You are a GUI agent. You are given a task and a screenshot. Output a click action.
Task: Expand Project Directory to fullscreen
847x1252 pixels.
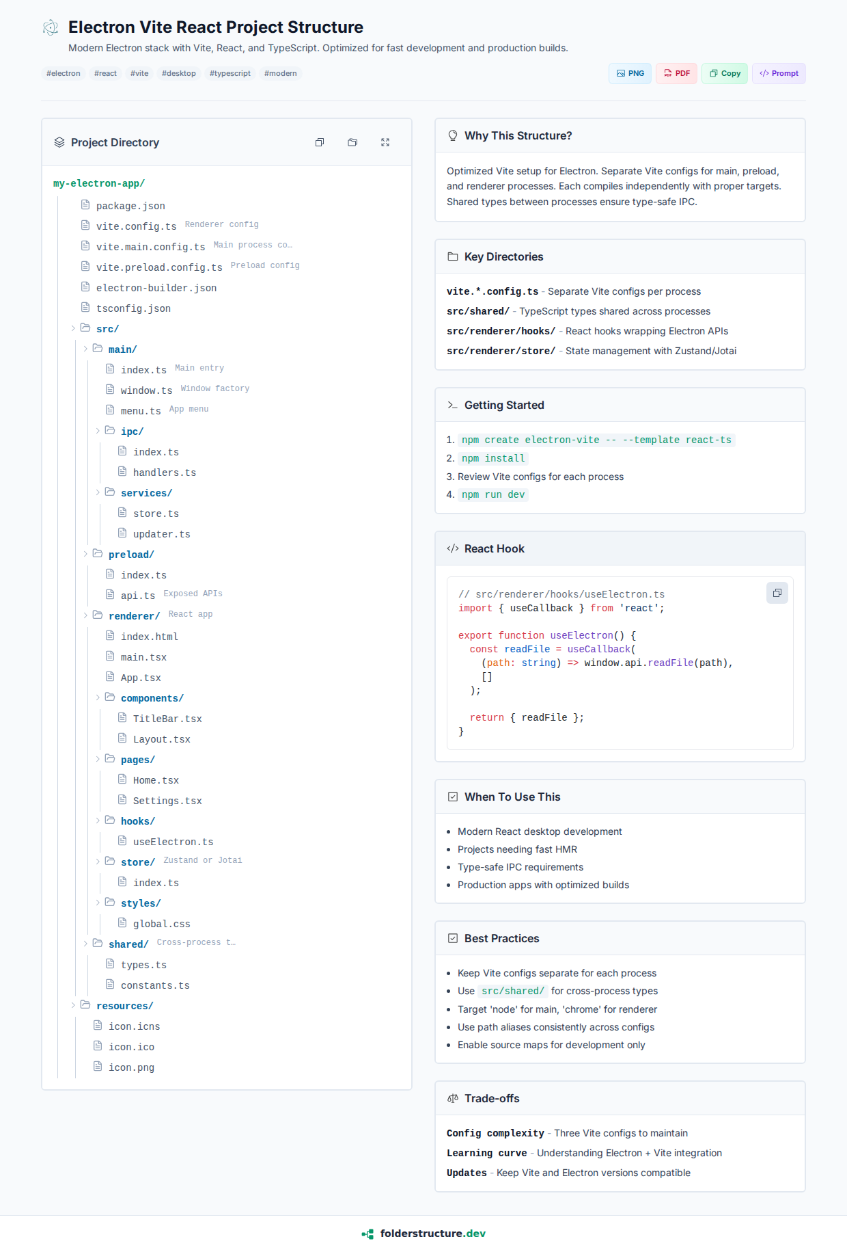(x=385, y=142)
